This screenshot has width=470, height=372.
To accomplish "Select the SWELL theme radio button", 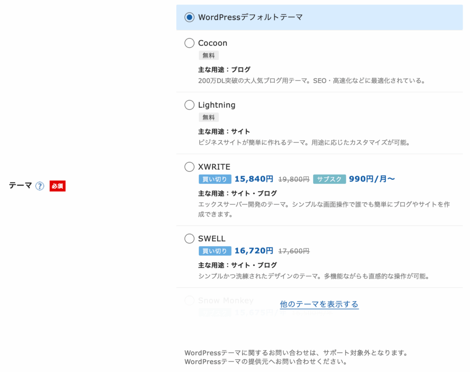I will pos(190,239).
